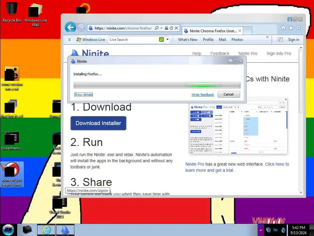Select 'that but its c#' desktop icon
314x236 pixels.
click(12, 108)
